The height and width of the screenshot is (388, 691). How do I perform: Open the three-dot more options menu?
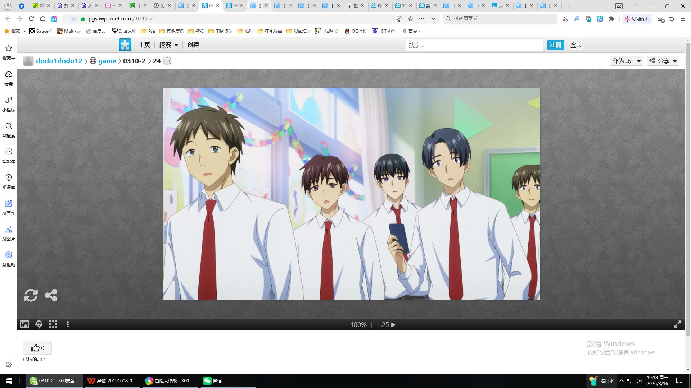tap(68, 324)
